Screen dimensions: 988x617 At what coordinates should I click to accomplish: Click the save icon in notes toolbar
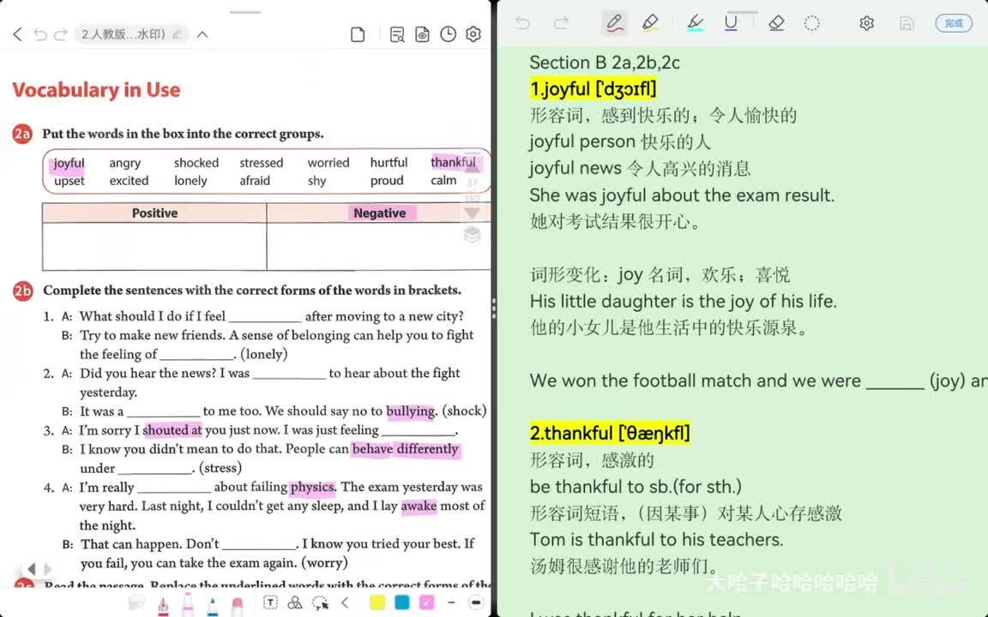click(x=907, y=23)
